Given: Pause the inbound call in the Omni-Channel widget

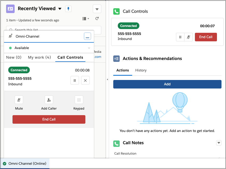Looking at the screenshot, I should (x=74, y=80).
